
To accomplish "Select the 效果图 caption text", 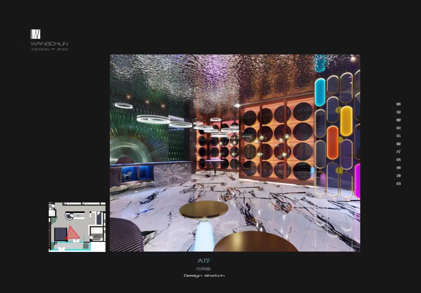I will coord(203,269).
